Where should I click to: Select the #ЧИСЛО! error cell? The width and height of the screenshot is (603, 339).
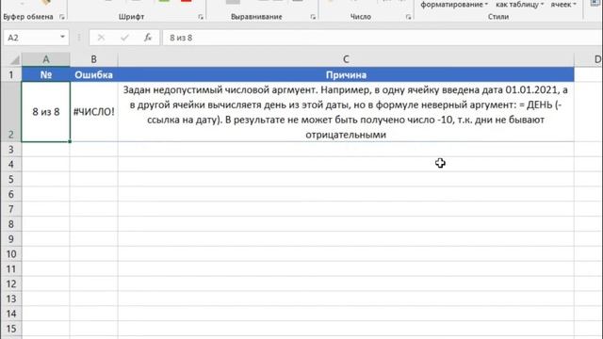point(94,112)
